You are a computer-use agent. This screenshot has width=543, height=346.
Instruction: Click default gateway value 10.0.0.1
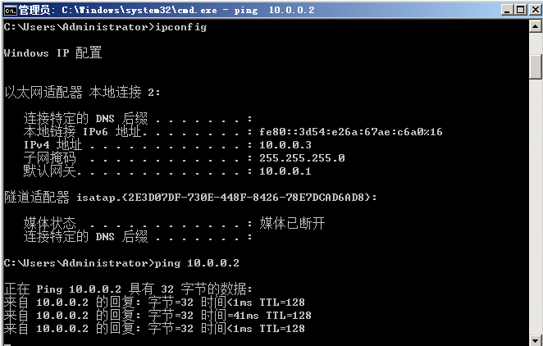[x=285, y=171]
